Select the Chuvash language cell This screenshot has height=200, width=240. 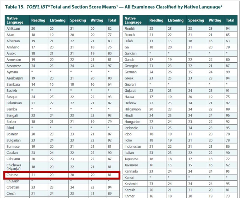point(17,181)
